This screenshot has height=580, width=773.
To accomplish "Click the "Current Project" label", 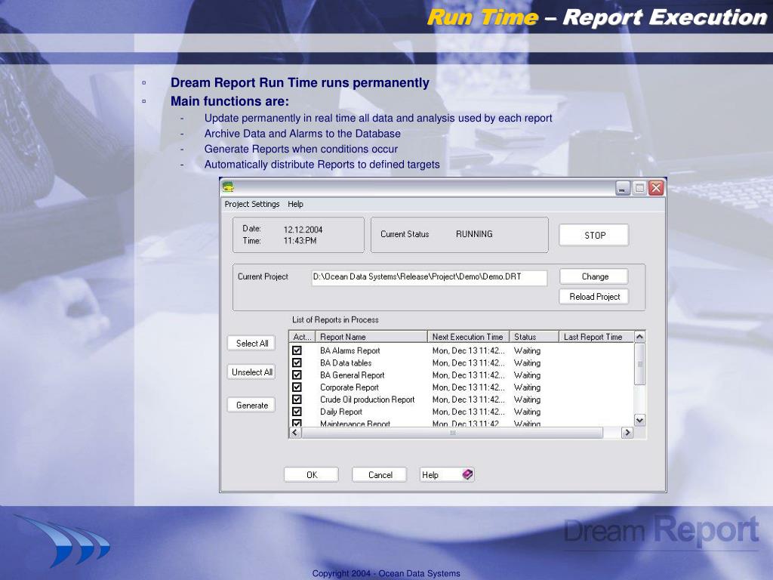I will 263,276.
